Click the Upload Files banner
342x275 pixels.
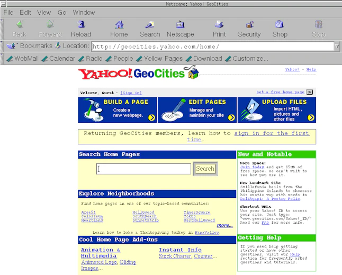[277, 110]
